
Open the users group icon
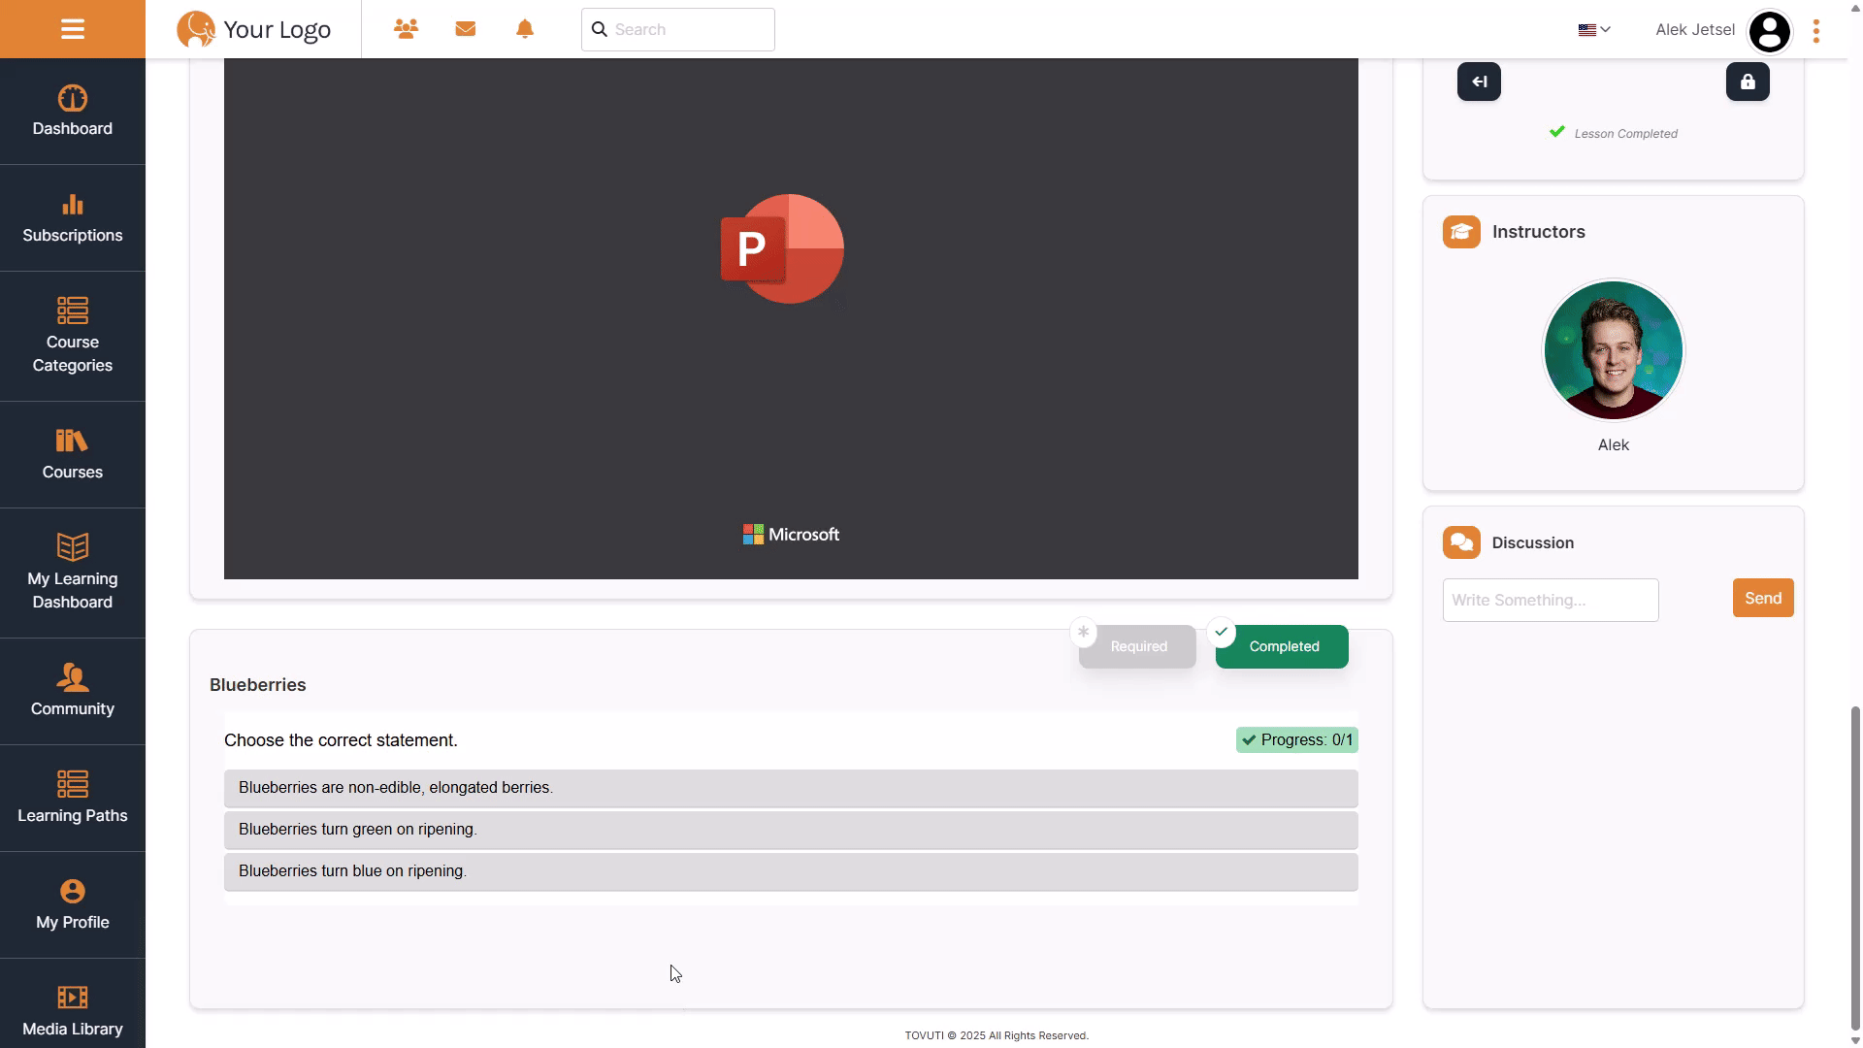tap(406, 29)
